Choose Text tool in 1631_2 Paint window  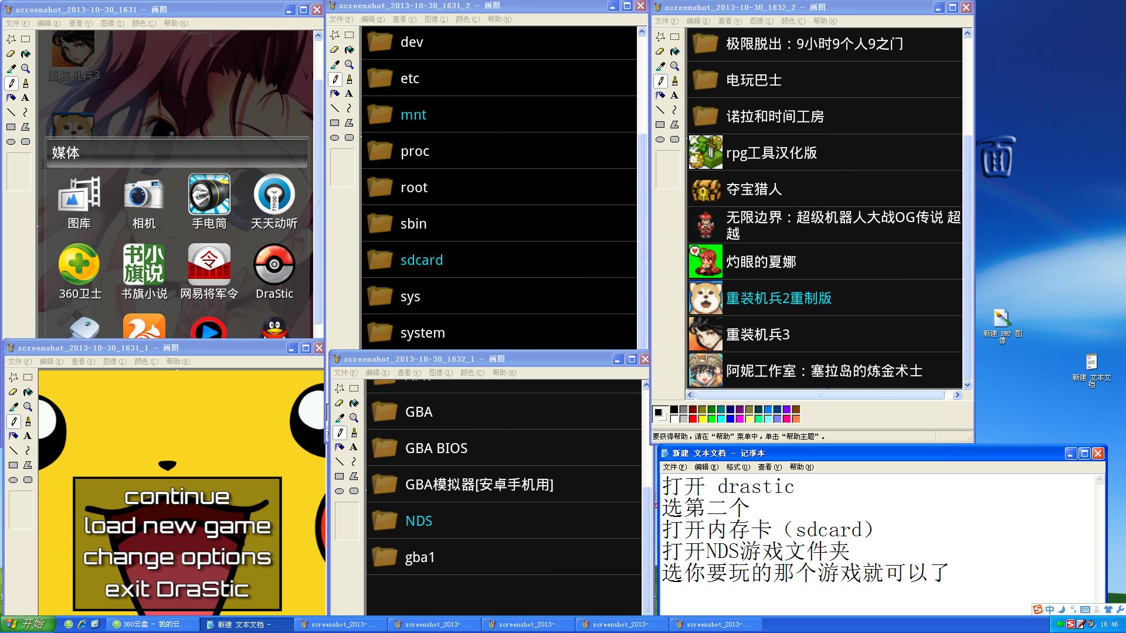click(x=350, y=94)
